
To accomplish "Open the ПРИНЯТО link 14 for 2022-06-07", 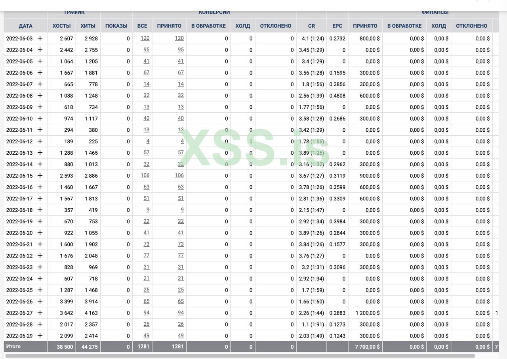I will 181,84.
